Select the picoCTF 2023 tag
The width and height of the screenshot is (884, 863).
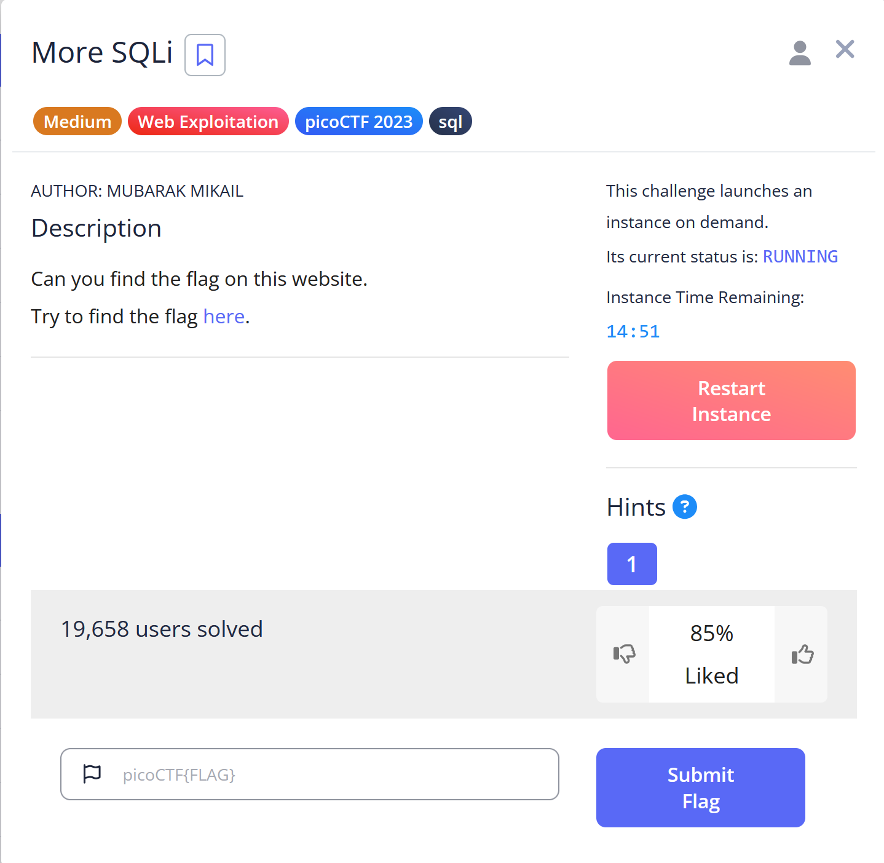click(358, 122)
